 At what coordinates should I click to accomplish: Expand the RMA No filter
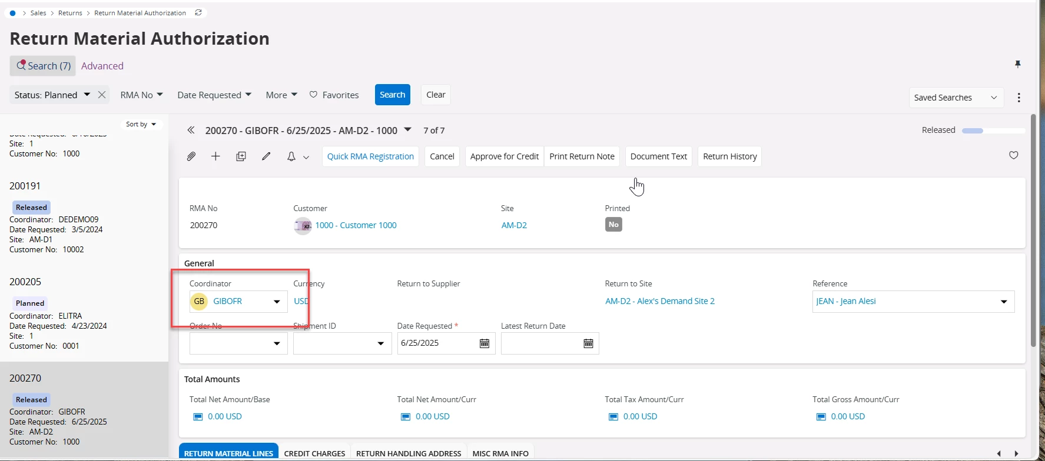pyautogui.click(x=141, y=95)
